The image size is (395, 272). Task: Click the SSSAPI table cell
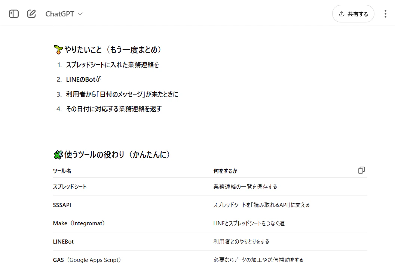[62, 205]
